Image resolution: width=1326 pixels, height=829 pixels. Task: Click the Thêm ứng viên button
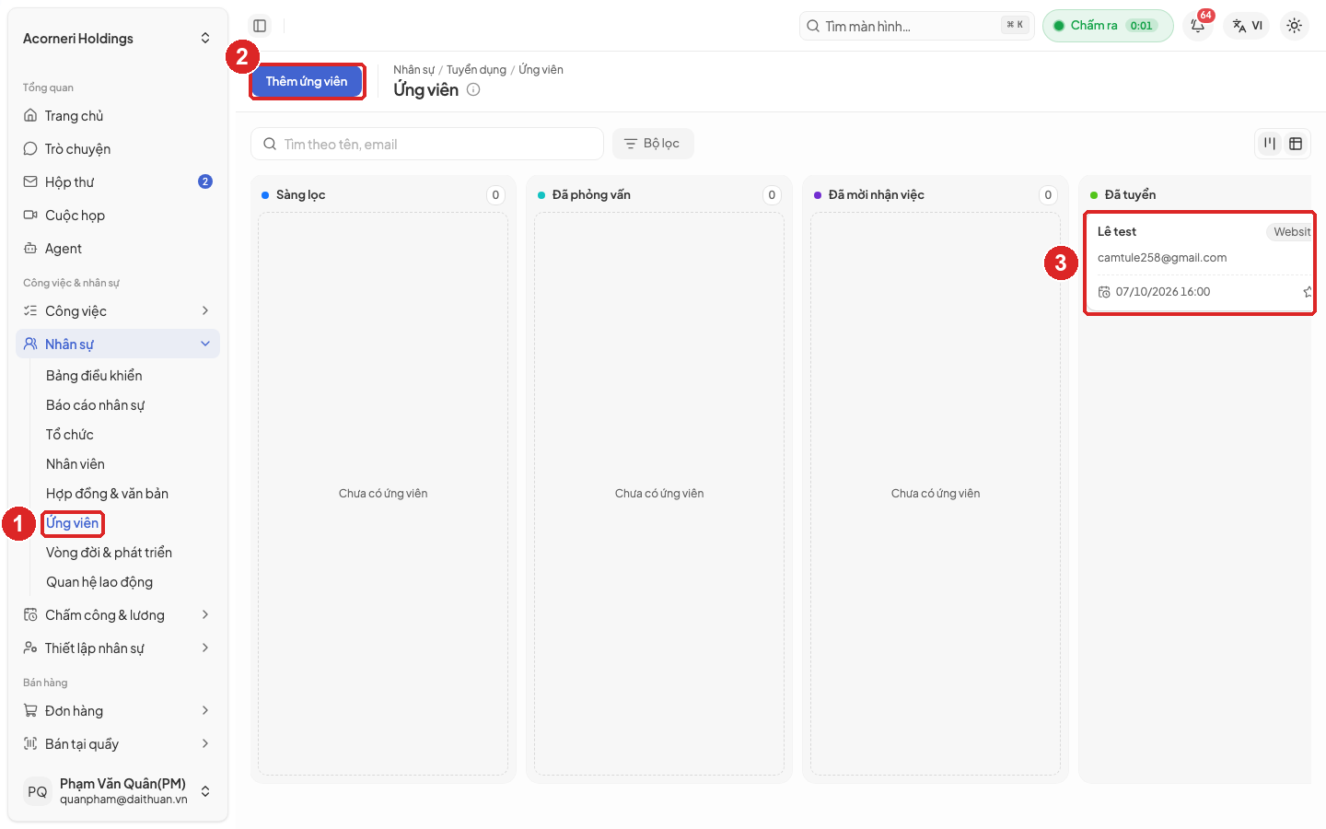point(307,81)
